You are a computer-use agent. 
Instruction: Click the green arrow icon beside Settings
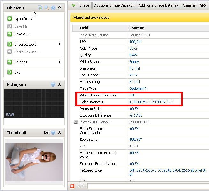click(10, 62)
